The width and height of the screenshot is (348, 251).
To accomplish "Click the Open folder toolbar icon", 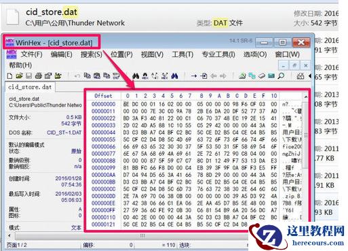I will [58, 76].
